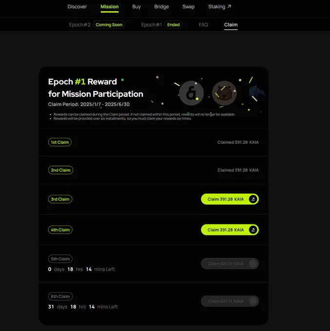Click the Claim Period 2025/1/7 - 2025/6/30 text
Viewport: 330px width, 331px height.
(x=89, y=104)
